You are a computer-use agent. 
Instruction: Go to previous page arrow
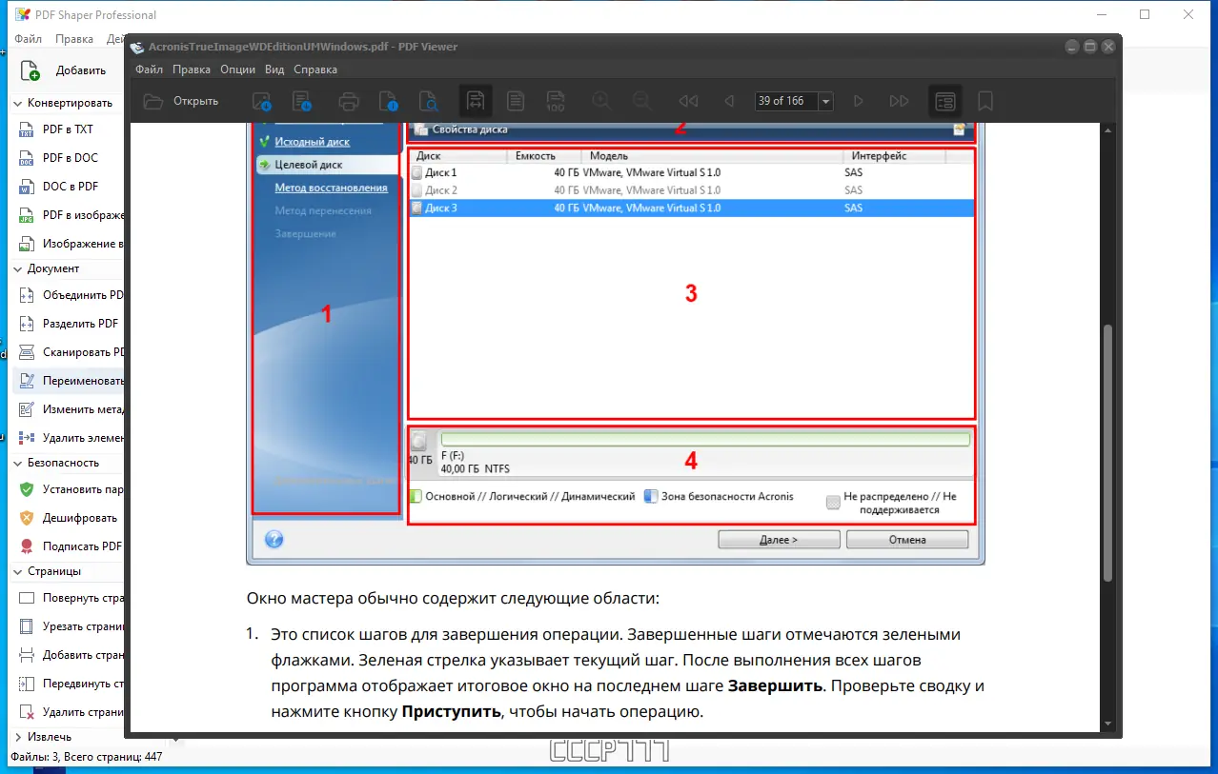pos(729,101)
